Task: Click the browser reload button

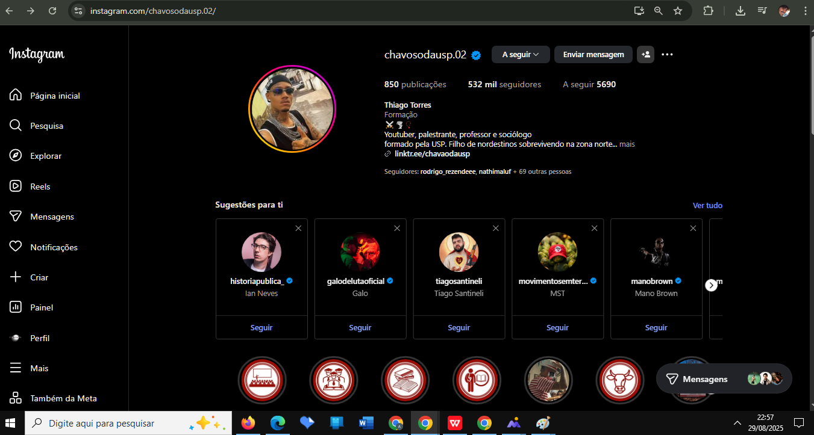Action: [52, 11]
